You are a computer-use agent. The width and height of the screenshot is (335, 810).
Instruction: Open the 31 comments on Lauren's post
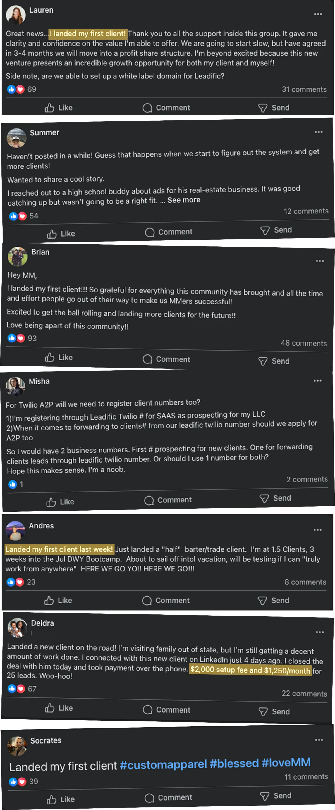point(304,89)
